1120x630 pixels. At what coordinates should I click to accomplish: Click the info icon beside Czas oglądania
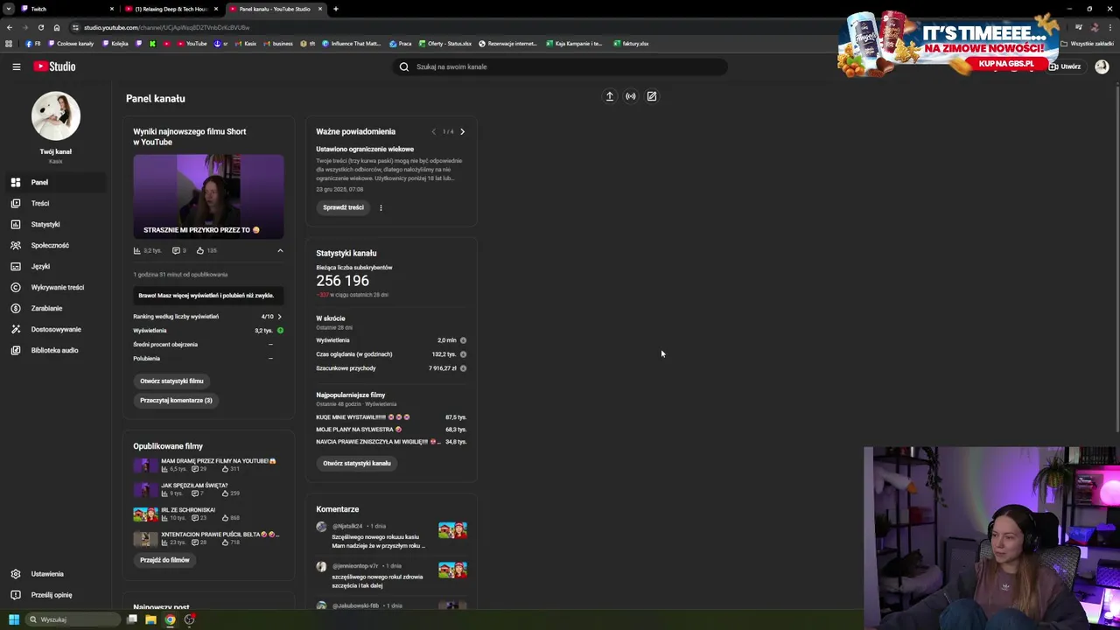coord(463,354)
